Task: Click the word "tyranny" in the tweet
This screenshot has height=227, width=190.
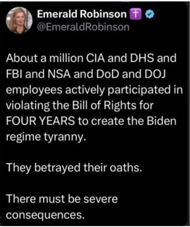Action: click(x=63, y=138)
